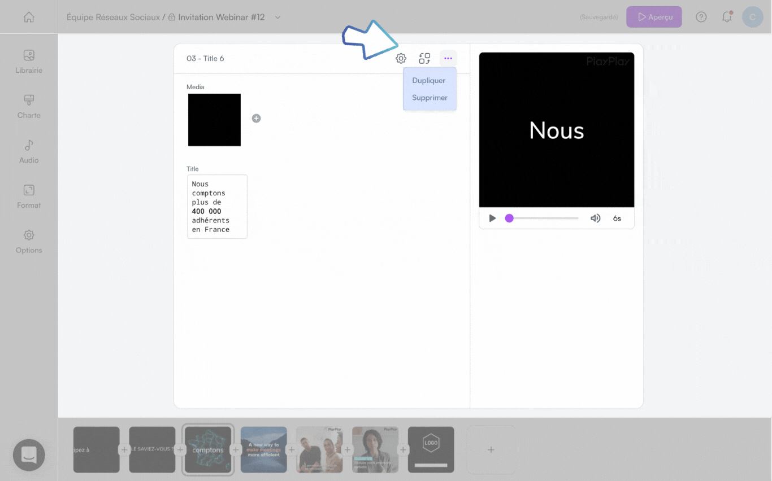
Task: Click the Aperçu preview button
Action: 654,17
